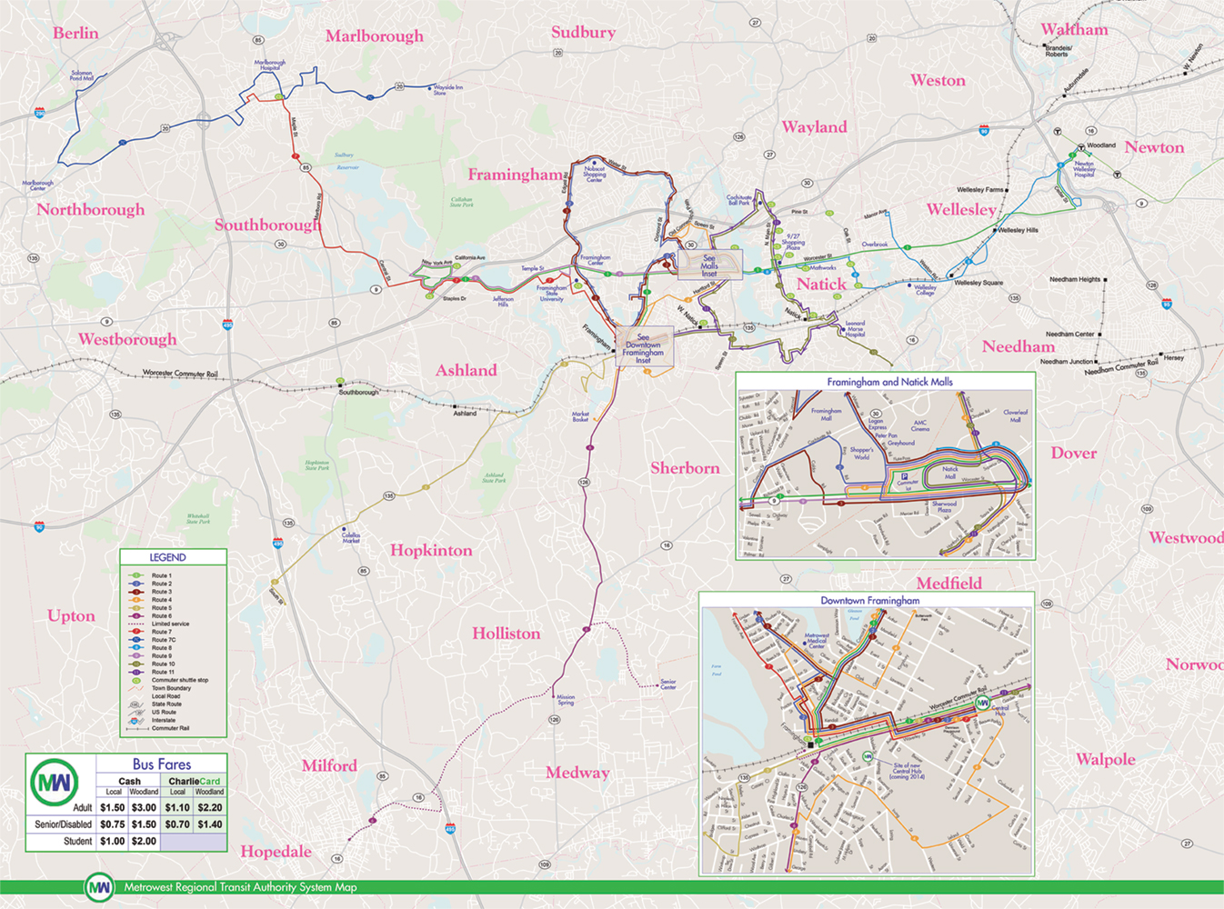Image resolution: width=1224 pixels, height=909 pixels.
Task: Click the Wayland town label
Action: [815, 127]
